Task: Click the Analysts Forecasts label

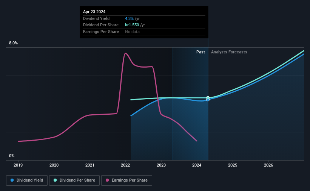Action: coord(229,52)
